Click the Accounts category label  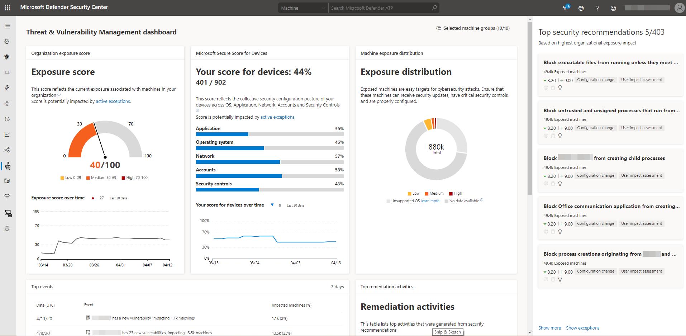205,170
